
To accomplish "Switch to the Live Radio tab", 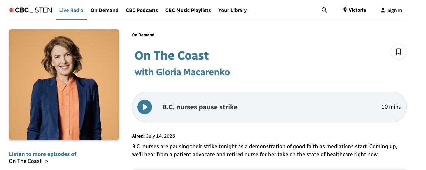I will 71,10.
